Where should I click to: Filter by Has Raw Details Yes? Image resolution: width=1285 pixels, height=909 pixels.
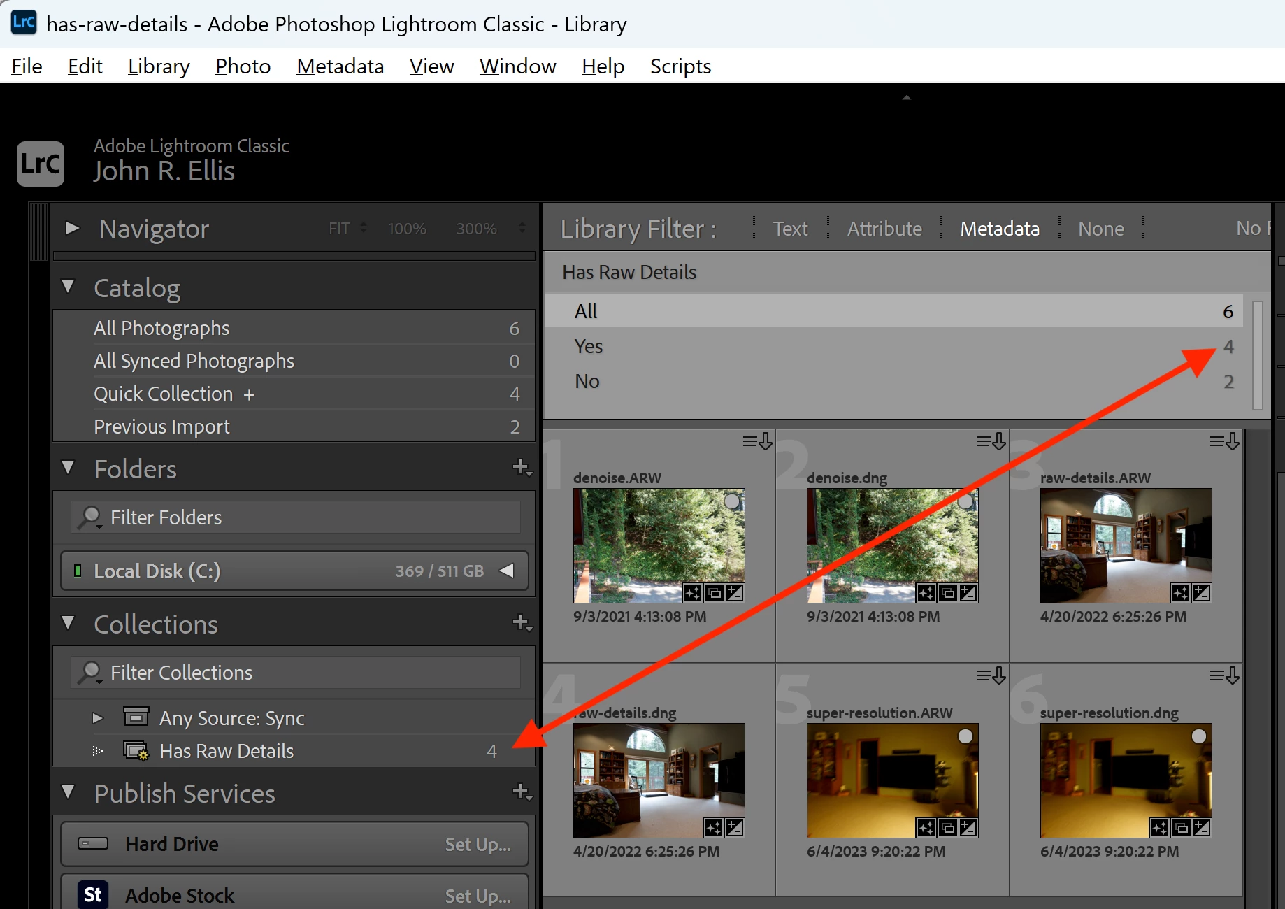(x=895, y=346)
